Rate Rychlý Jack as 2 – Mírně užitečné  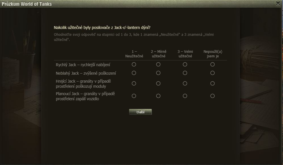[158, 64]
